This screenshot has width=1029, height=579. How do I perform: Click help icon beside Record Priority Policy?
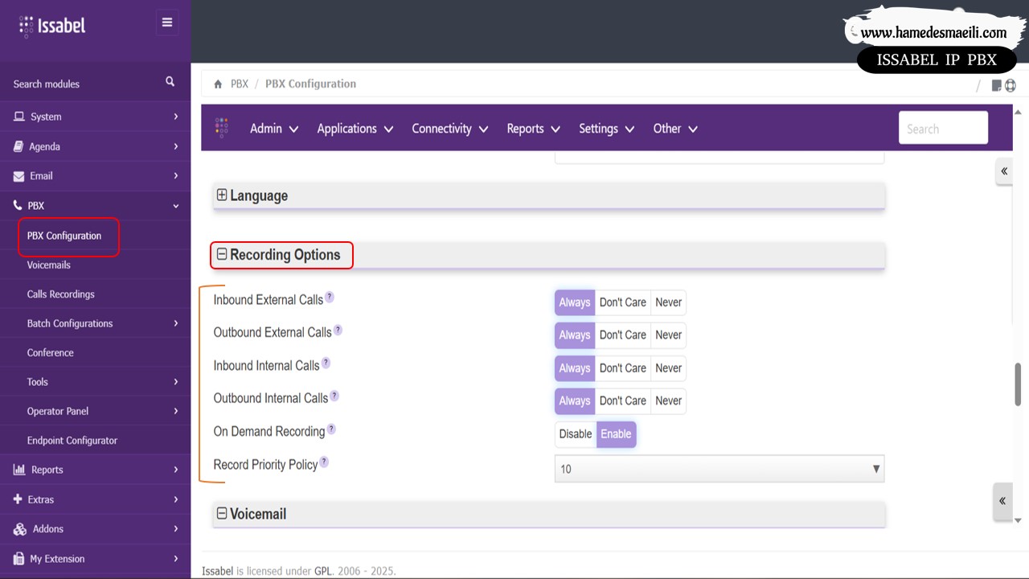[324, 462]
